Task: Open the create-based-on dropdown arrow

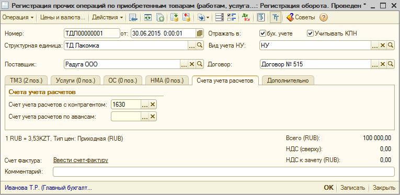Action: (x=208, y=18)
